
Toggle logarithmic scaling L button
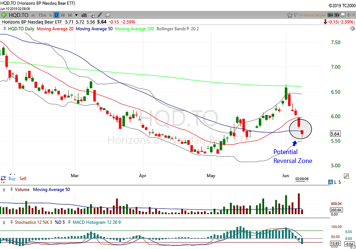pyautogui.click(x=335, y=182)
